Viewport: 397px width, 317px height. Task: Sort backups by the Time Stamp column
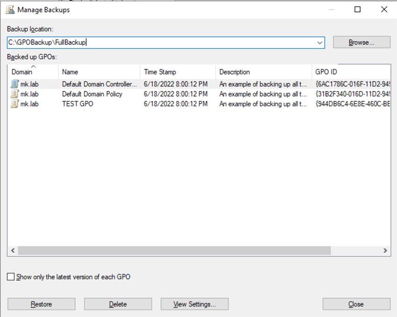[161, 72]
